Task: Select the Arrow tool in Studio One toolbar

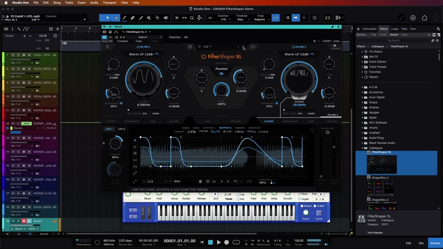Action: click(108, 18)
